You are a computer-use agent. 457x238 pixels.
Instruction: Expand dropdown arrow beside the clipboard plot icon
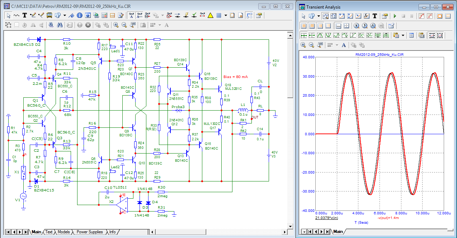[x=404, y=35]
